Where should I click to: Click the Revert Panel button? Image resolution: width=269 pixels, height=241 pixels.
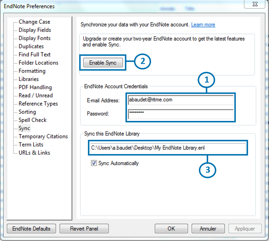[x=84, y=228]
